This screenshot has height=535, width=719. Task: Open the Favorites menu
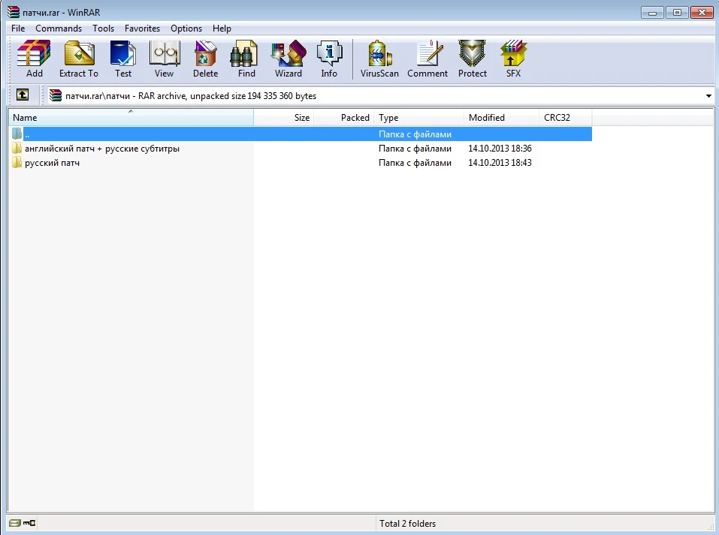point(142,29)
